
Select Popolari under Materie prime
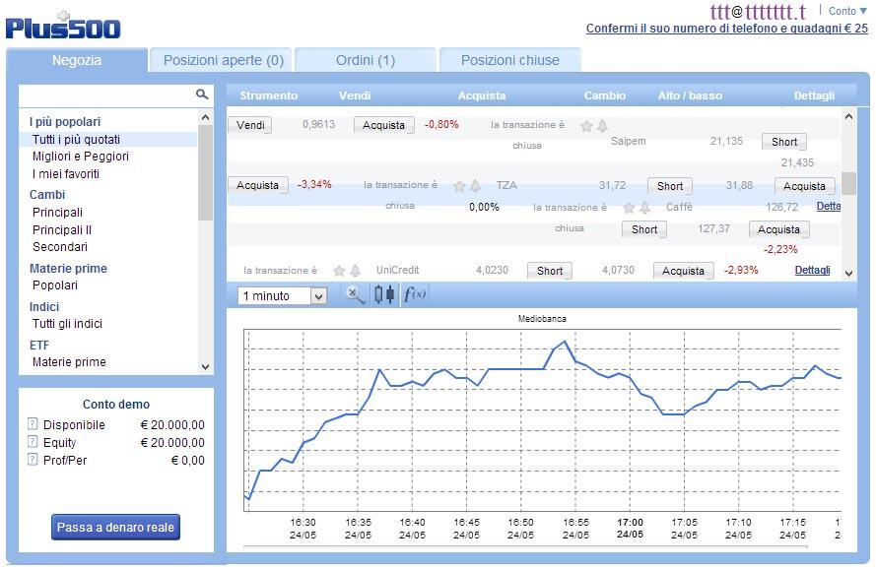55,285
